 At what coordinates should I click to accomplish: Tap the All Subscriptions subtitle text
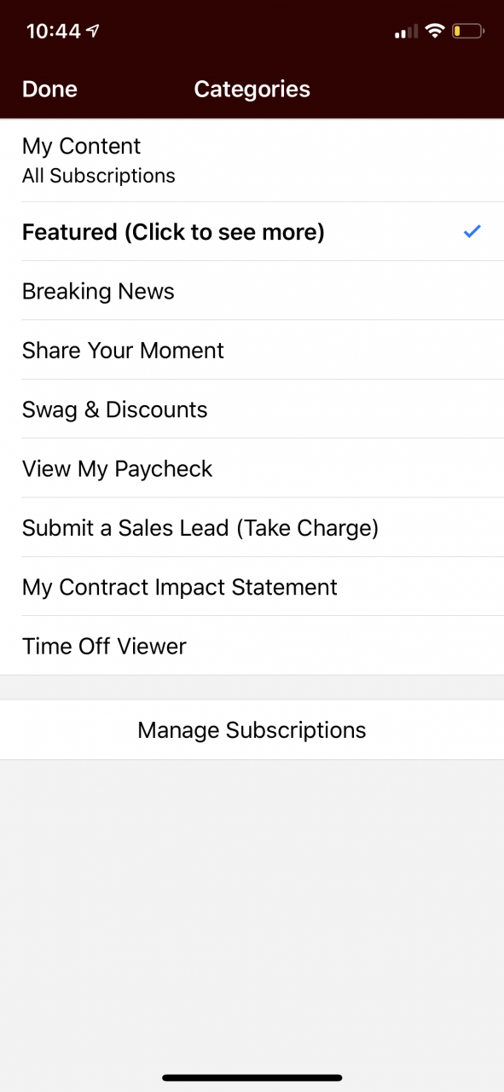(x=99, y=176)
